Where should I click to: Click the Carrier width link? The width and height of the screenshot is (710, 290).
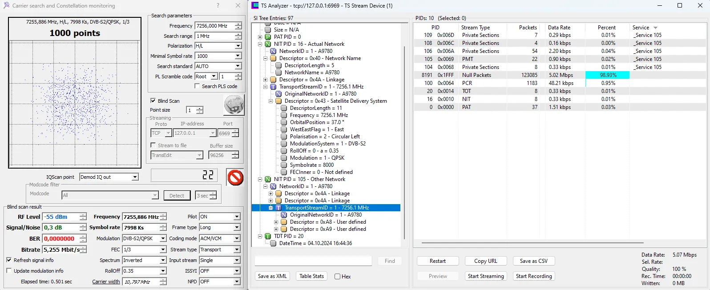pos(106,282)
